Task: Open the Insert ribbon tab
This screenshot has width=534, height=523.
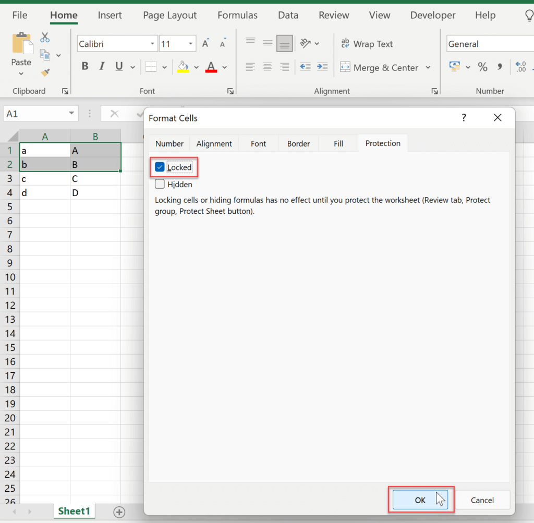Action: pos(110,15)
